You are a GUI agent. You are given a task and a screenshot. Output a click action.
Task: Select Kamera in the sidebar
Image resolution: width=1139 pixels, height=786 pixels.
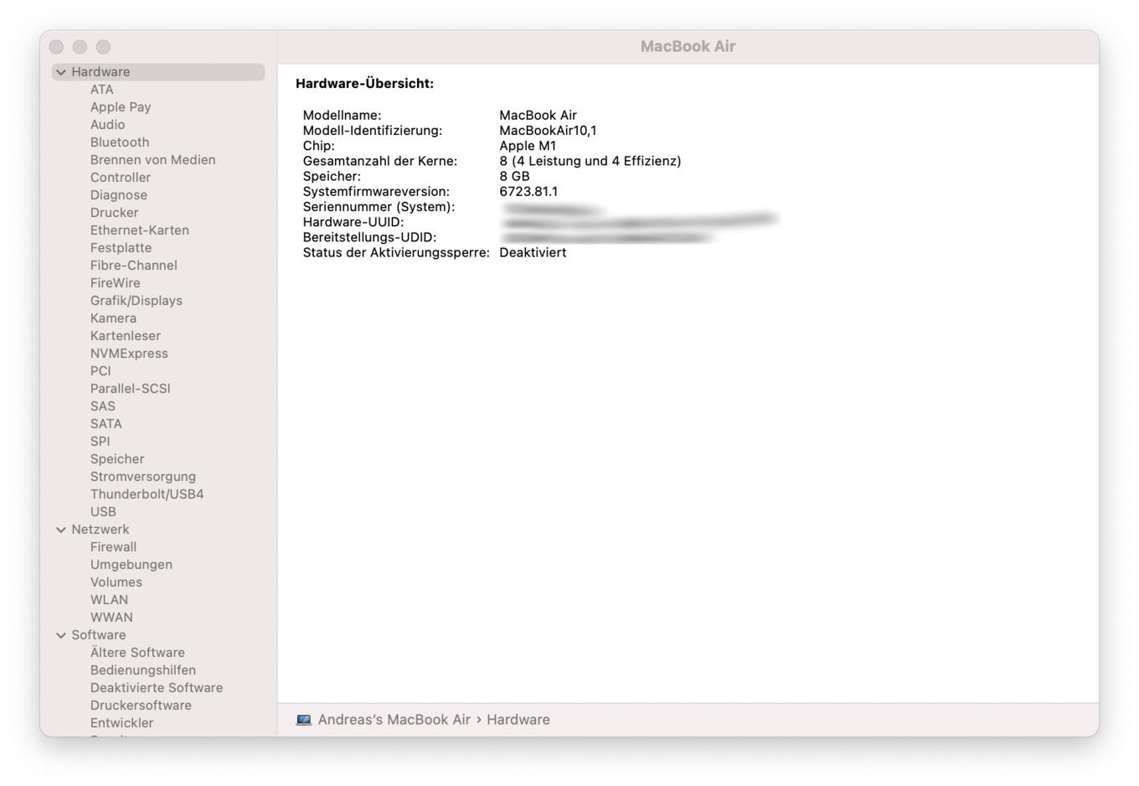(x=113, y=318)
